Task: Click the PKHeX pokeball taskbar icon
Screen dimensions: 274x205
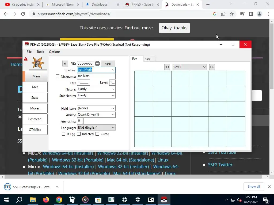Action: pos(164,200)
